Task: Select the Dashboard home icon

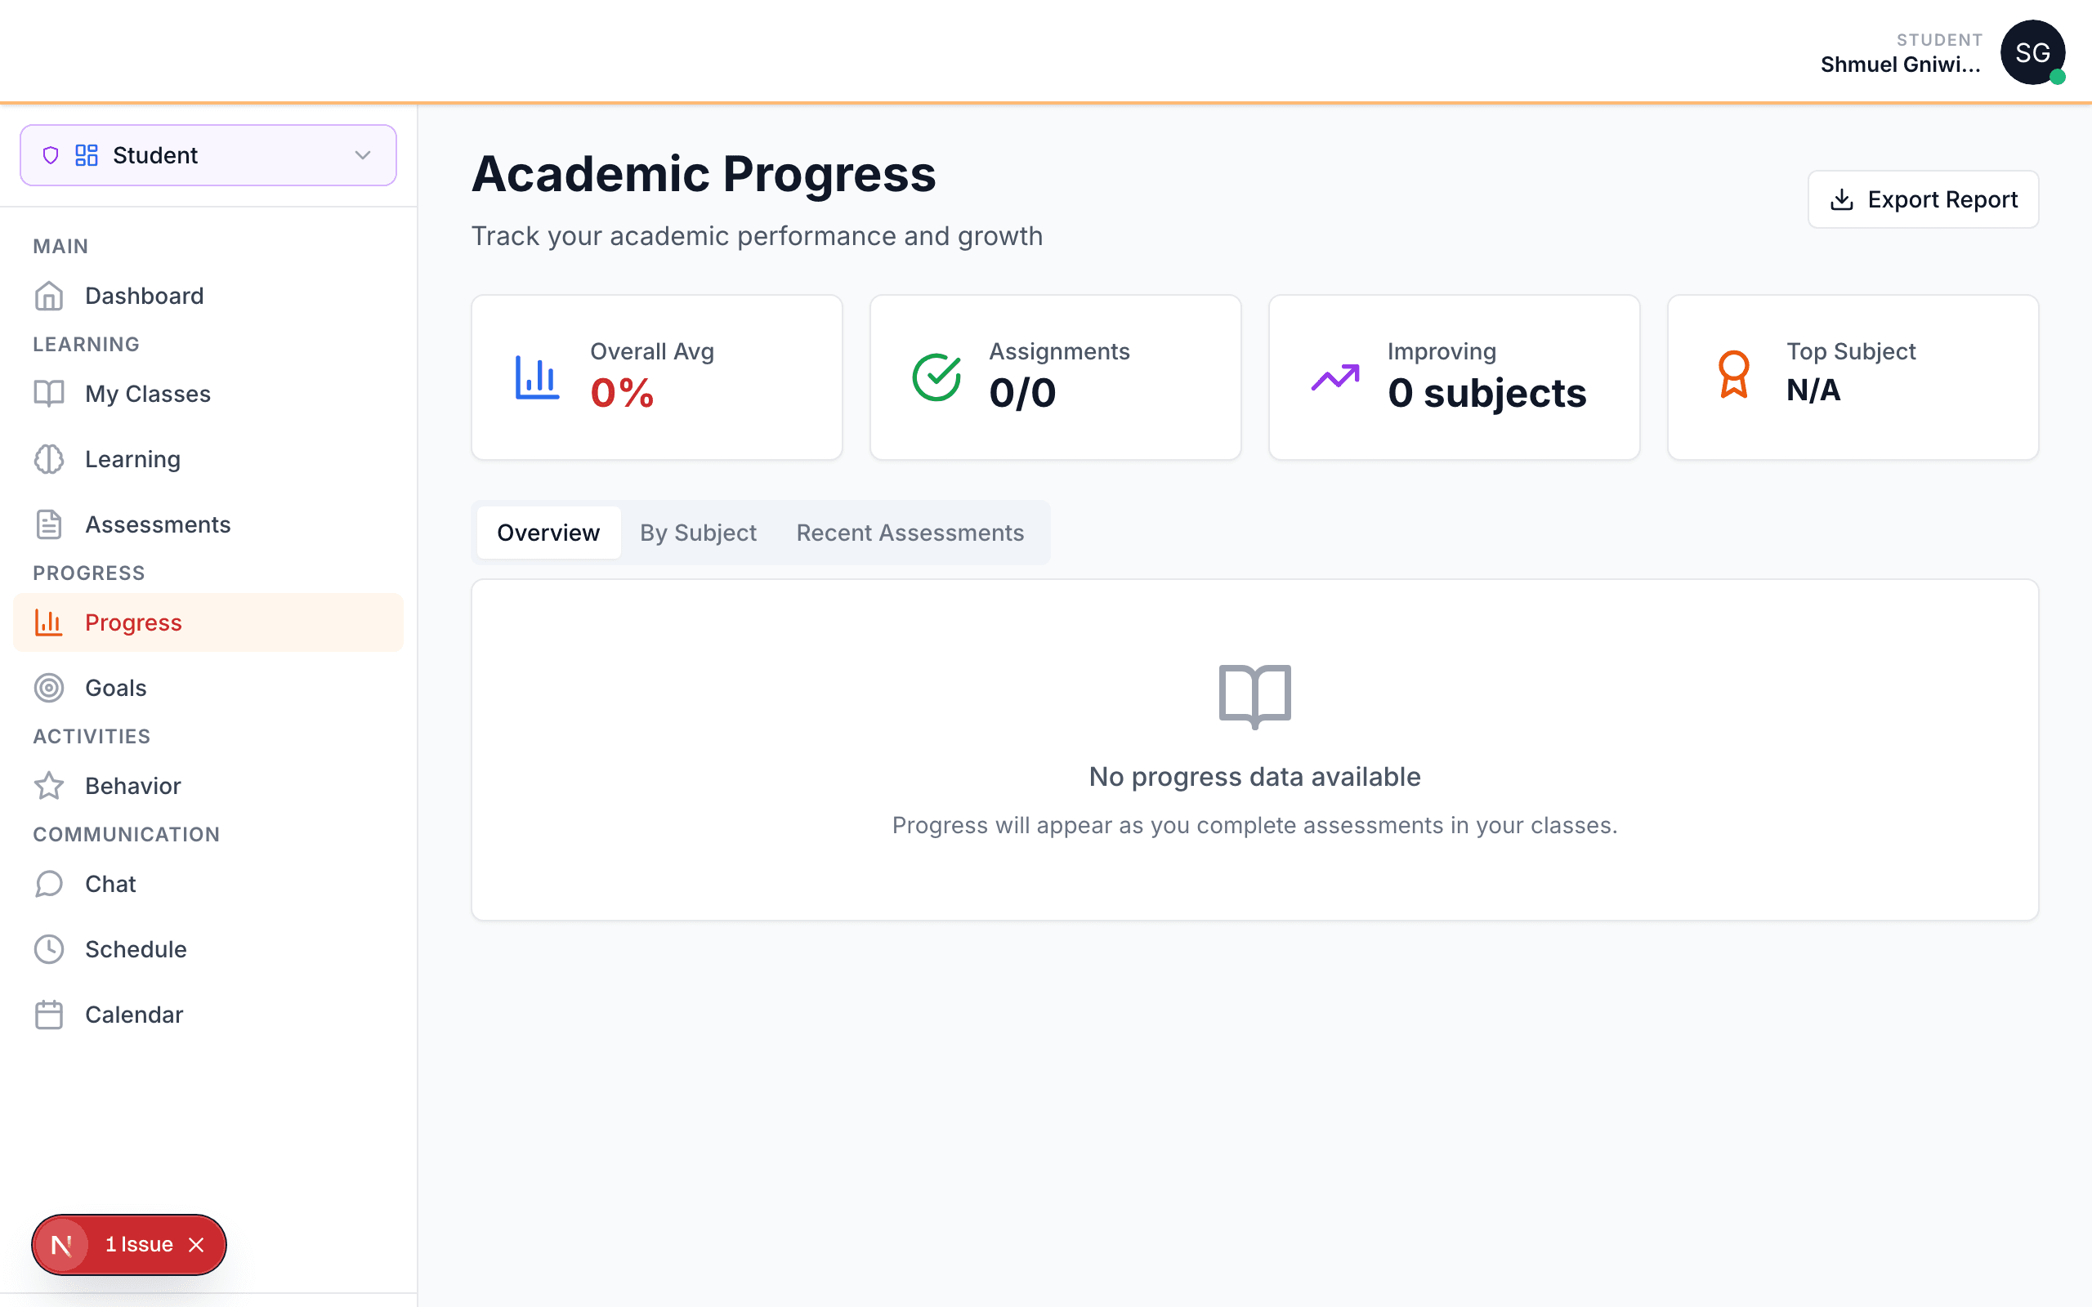Action: [49, 296]
